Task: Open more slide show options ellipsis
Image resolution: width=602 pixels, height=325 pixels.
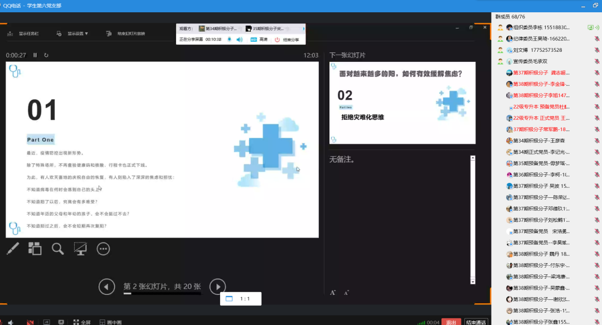Action: [x=103, y=249]
